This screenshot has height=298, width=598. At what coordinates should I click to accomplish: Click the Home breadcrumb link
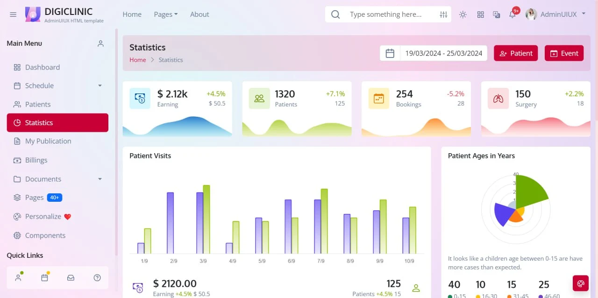[x=138, y=60]
